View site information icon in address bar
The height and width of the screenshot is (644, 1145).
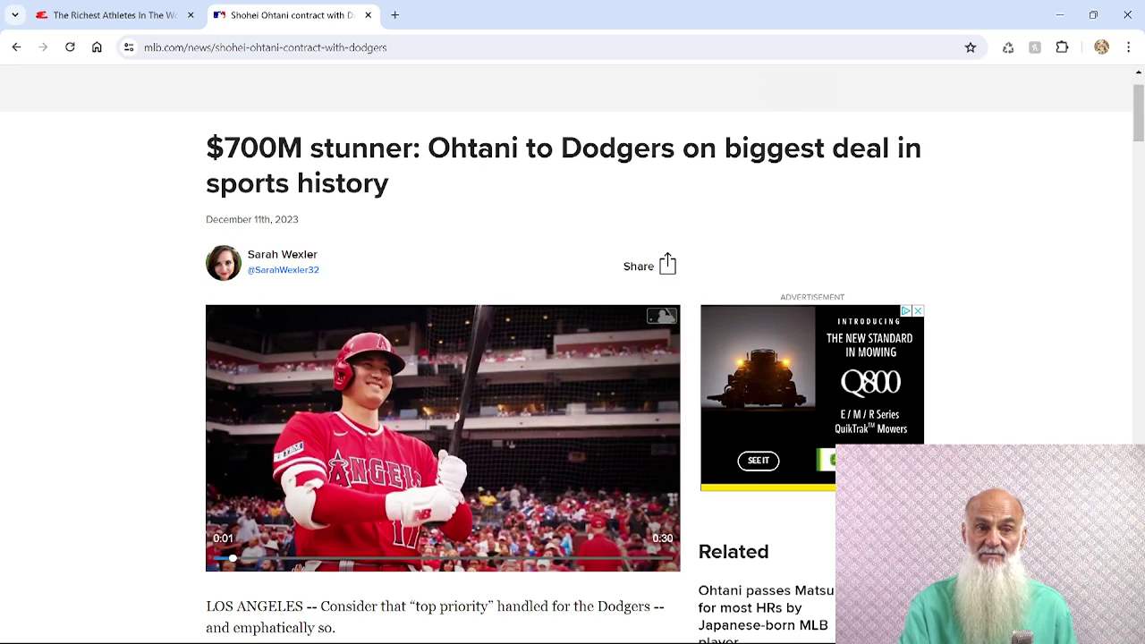[x=129, y=47]
